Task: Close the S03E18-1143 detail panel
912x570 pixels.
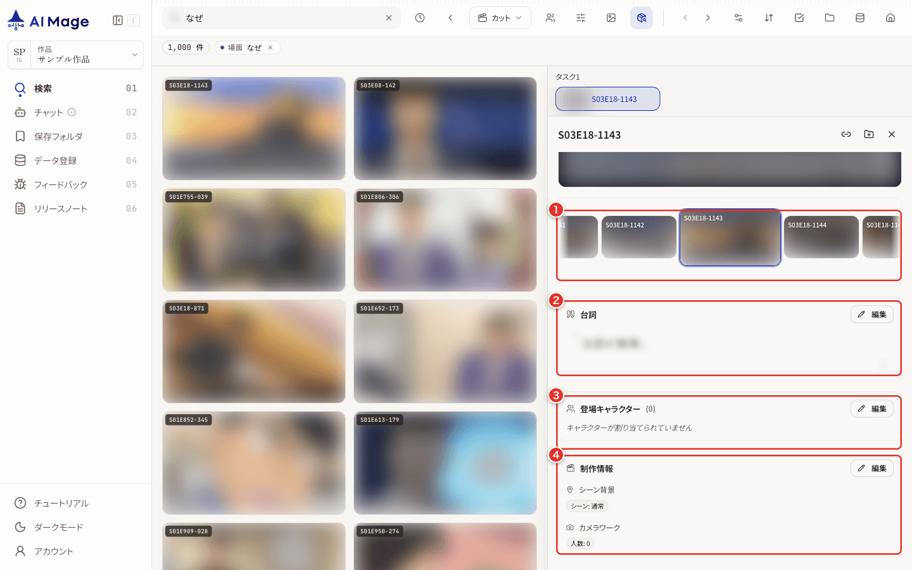Action: point(892,134)
